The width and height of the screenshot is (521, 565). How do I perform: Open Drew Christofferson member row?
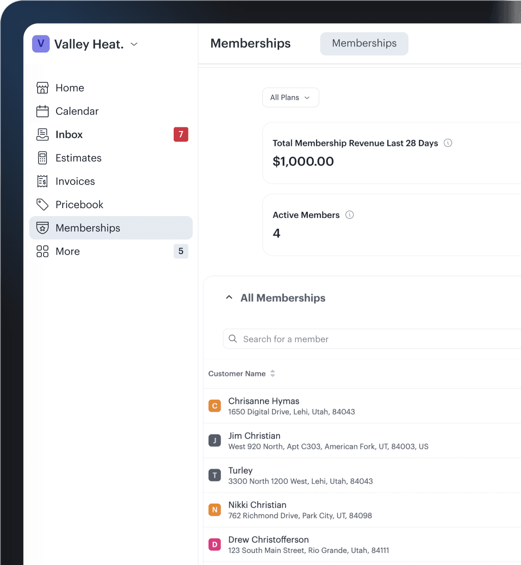(x=362, y=545)
